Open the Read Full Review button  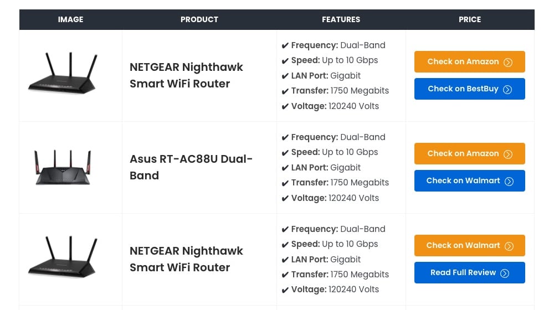pos(463,273)
